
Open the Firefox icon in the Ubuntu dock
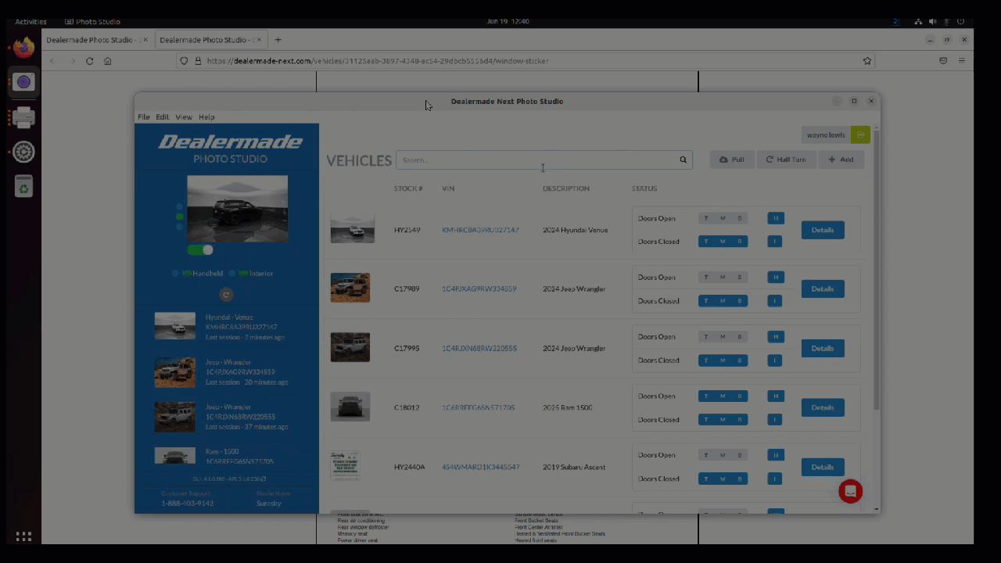click(x=23, y=47)
